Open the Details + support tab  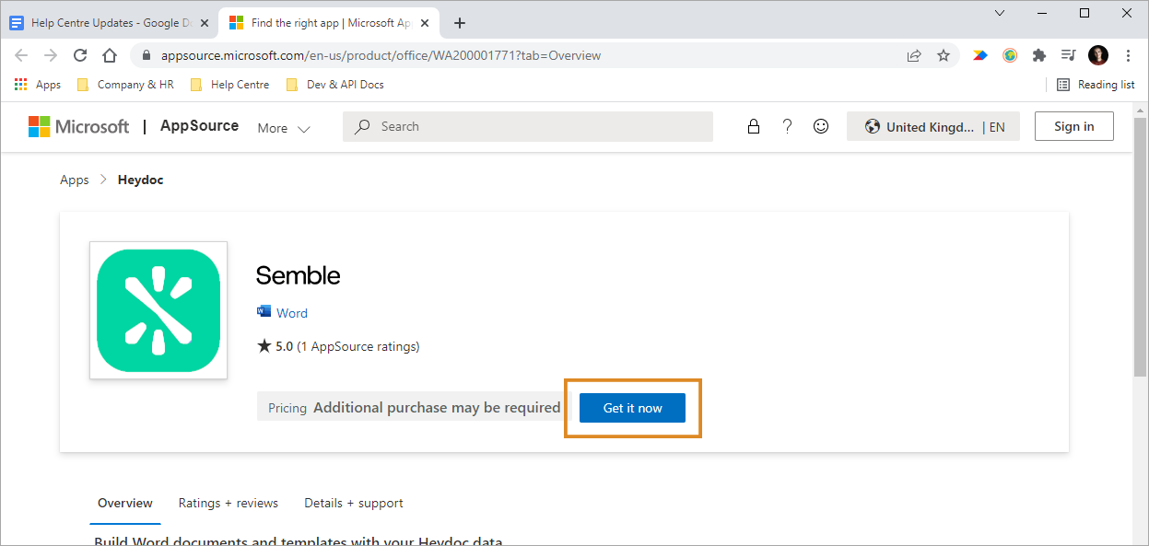click(x=354, y=503)
